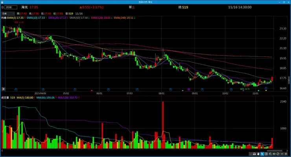
Task: Click the 16.60 price axis label
Action: (283, 88)
